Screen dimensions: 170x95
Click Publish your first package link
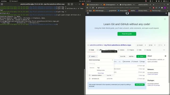tap(154, 85)
